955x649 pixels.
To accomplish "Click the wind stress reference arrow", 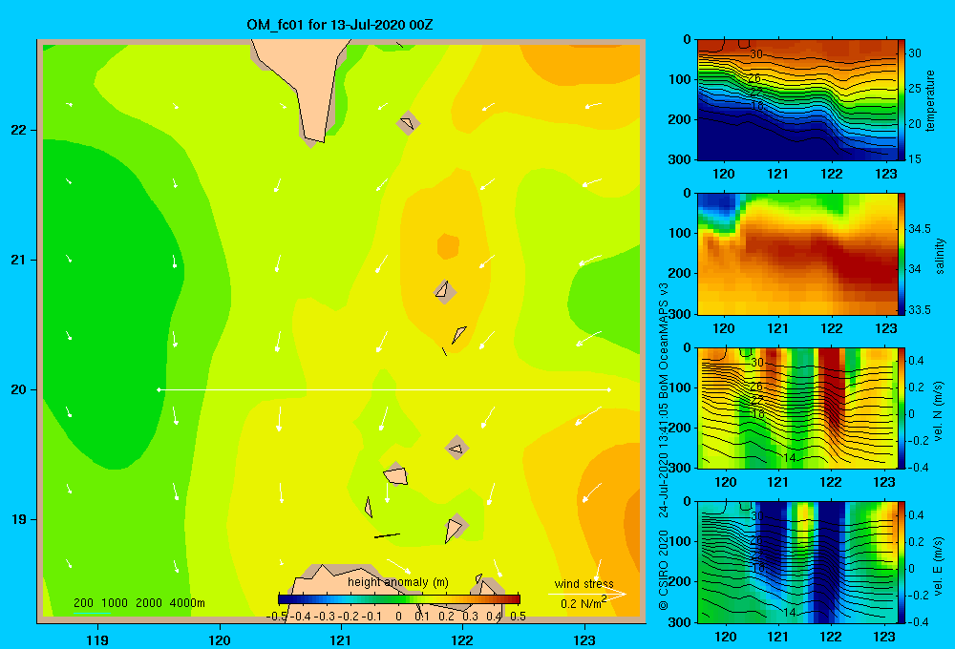I will tap(586, 594).
